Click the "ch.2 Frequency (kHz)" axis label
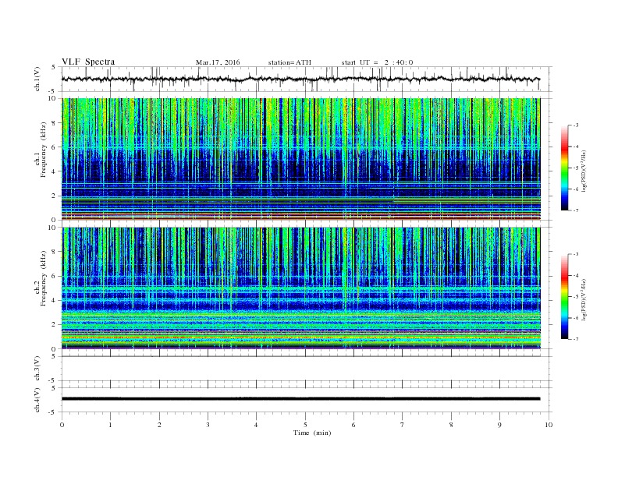The height and width of the screenshot is (477, 618). (40, 279)
